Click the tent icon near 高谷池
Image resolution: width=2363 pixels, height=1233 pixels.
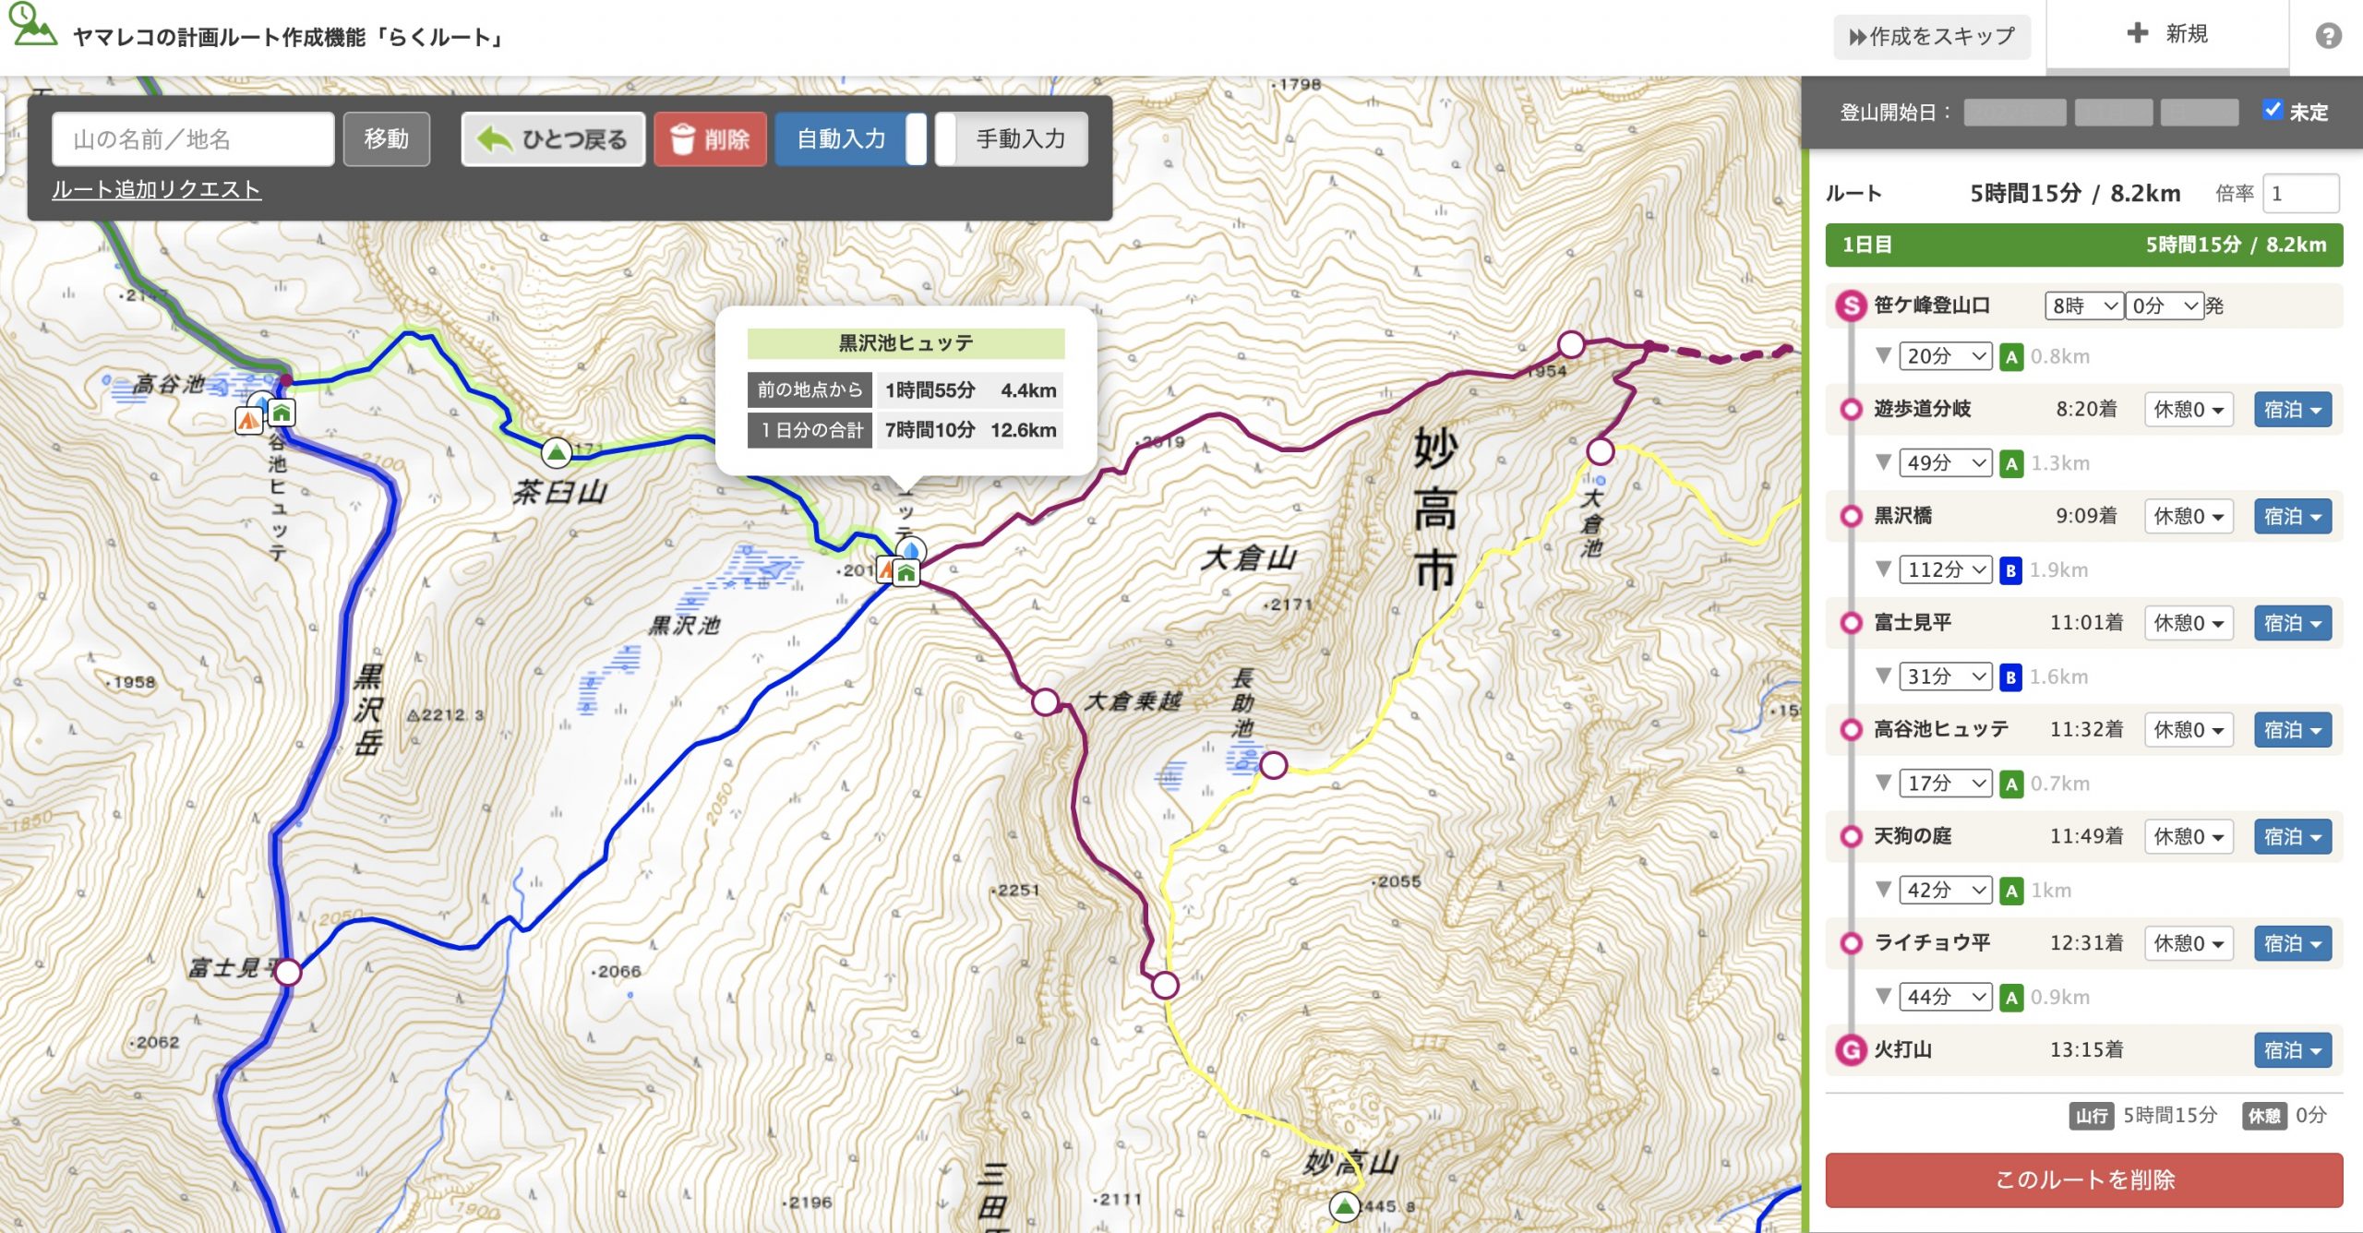click(248, 420)
